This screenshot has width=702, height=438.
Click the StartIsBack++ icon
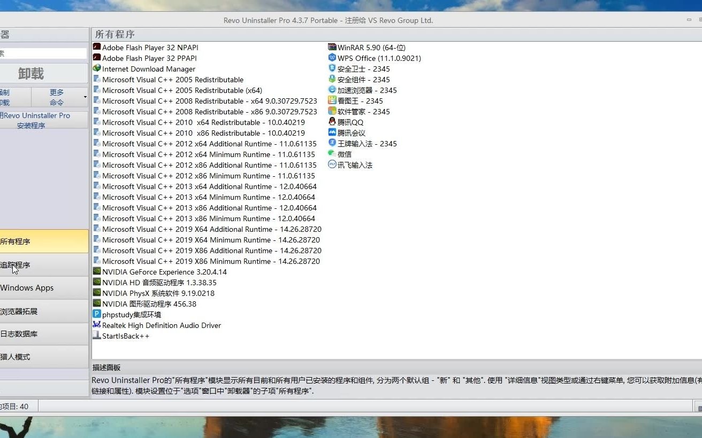click(97, 335)
